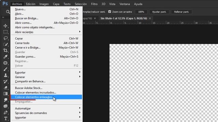Choose Abrir... from the menu
The width and height of the screenshot is (218, 122).
pyautogui.click(x=46, y=14)
